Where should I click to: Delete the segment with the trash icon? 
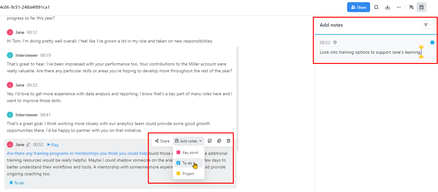pyautogui.click(x=228, y=141)
